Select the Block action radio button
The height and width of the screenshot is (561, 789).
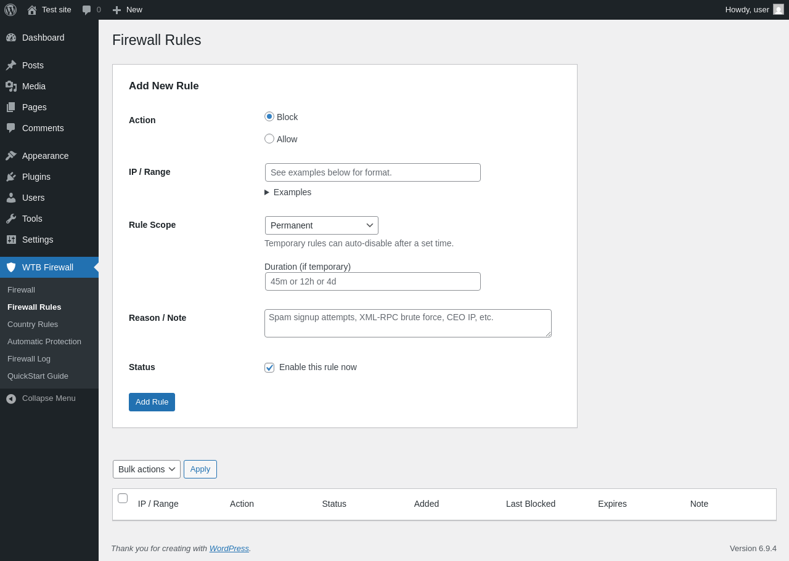point(269,116)
